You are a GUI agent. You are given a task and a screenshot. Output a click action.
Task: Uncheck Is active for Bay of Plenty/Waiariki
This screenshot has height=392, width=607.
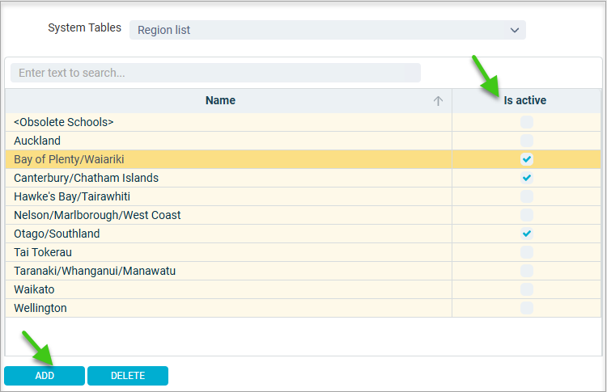527,159
